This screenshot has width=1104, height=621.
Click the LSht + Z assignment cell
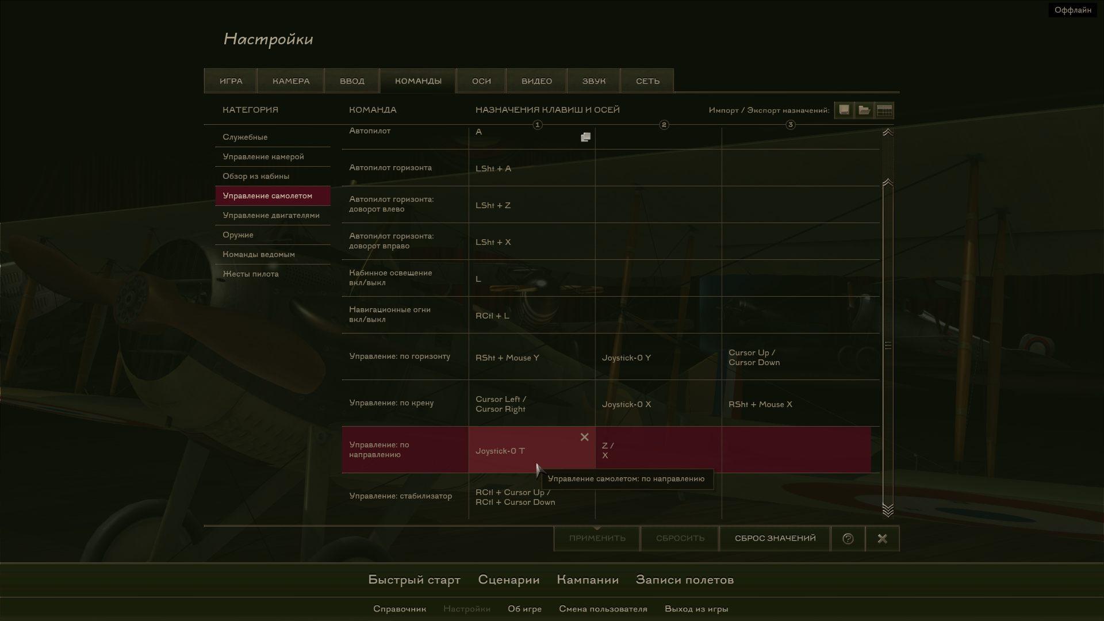point(532,205)
